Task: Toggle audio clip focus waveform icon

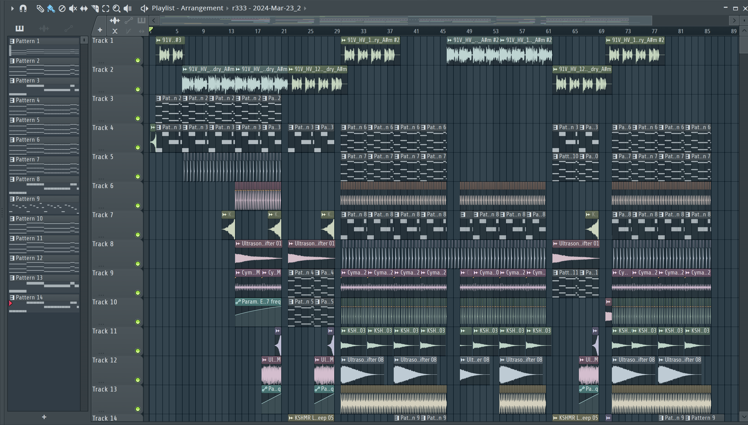Action: coord(115,20)
